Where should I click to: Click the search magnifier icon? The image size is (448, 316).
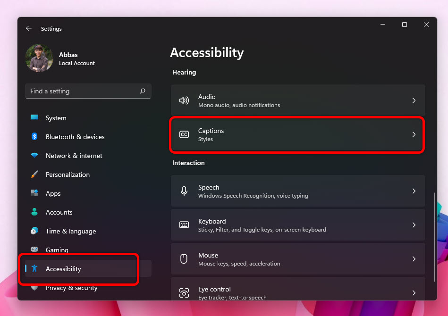[143, 91]
